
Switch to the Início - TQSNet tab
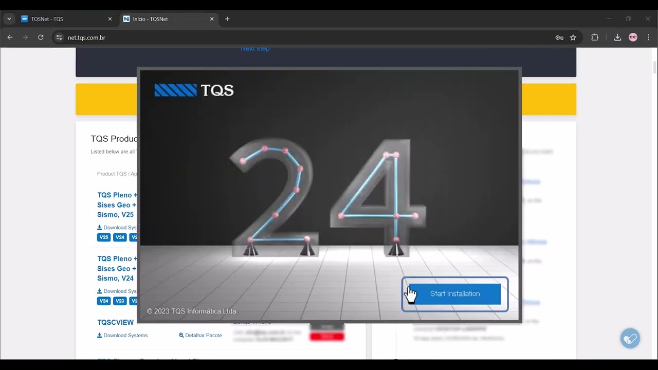coord(169,19)
